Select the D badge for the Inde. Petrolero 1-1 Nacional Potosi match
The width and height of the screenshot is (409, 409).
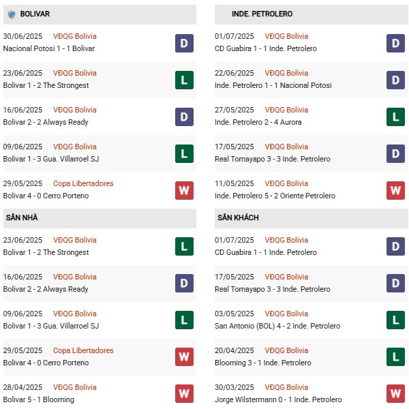[395, 80]
